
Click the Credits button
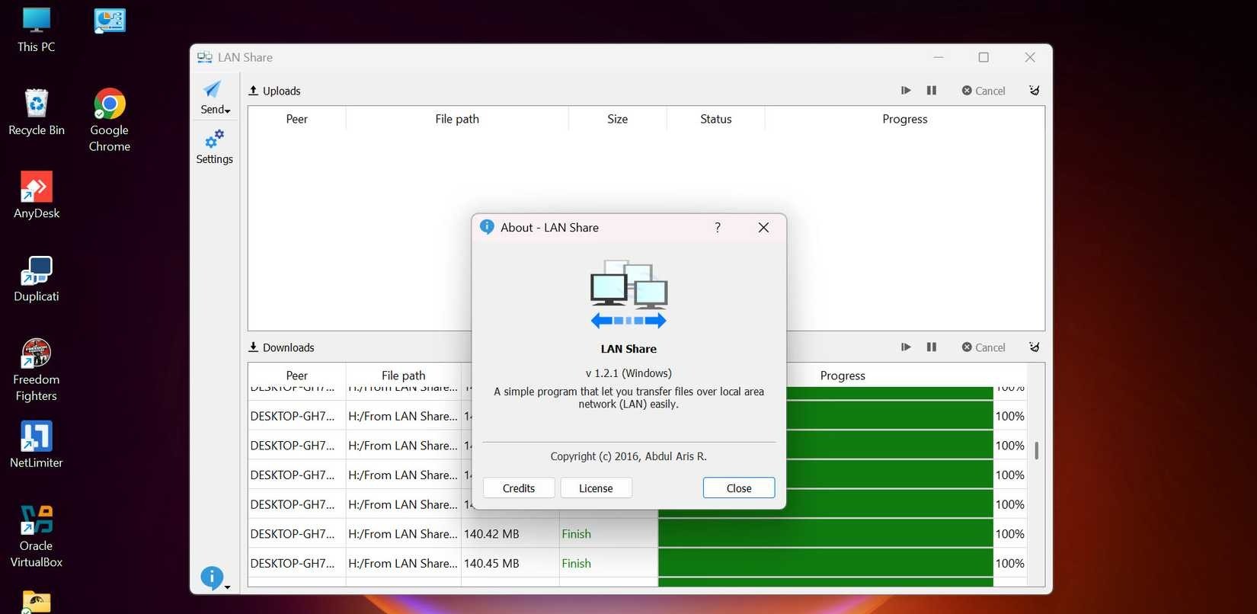519,488
